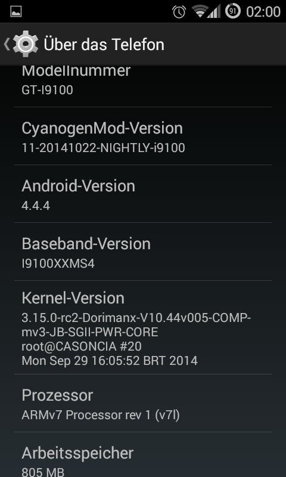Tap the Kernel-Version heading

coord(73,299)
